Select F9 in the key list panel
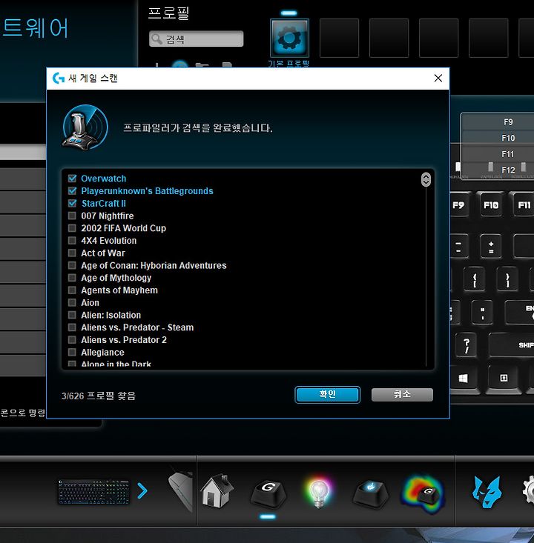Image resolution: width=534 pixels, height=543 pixels. [498, 122]
